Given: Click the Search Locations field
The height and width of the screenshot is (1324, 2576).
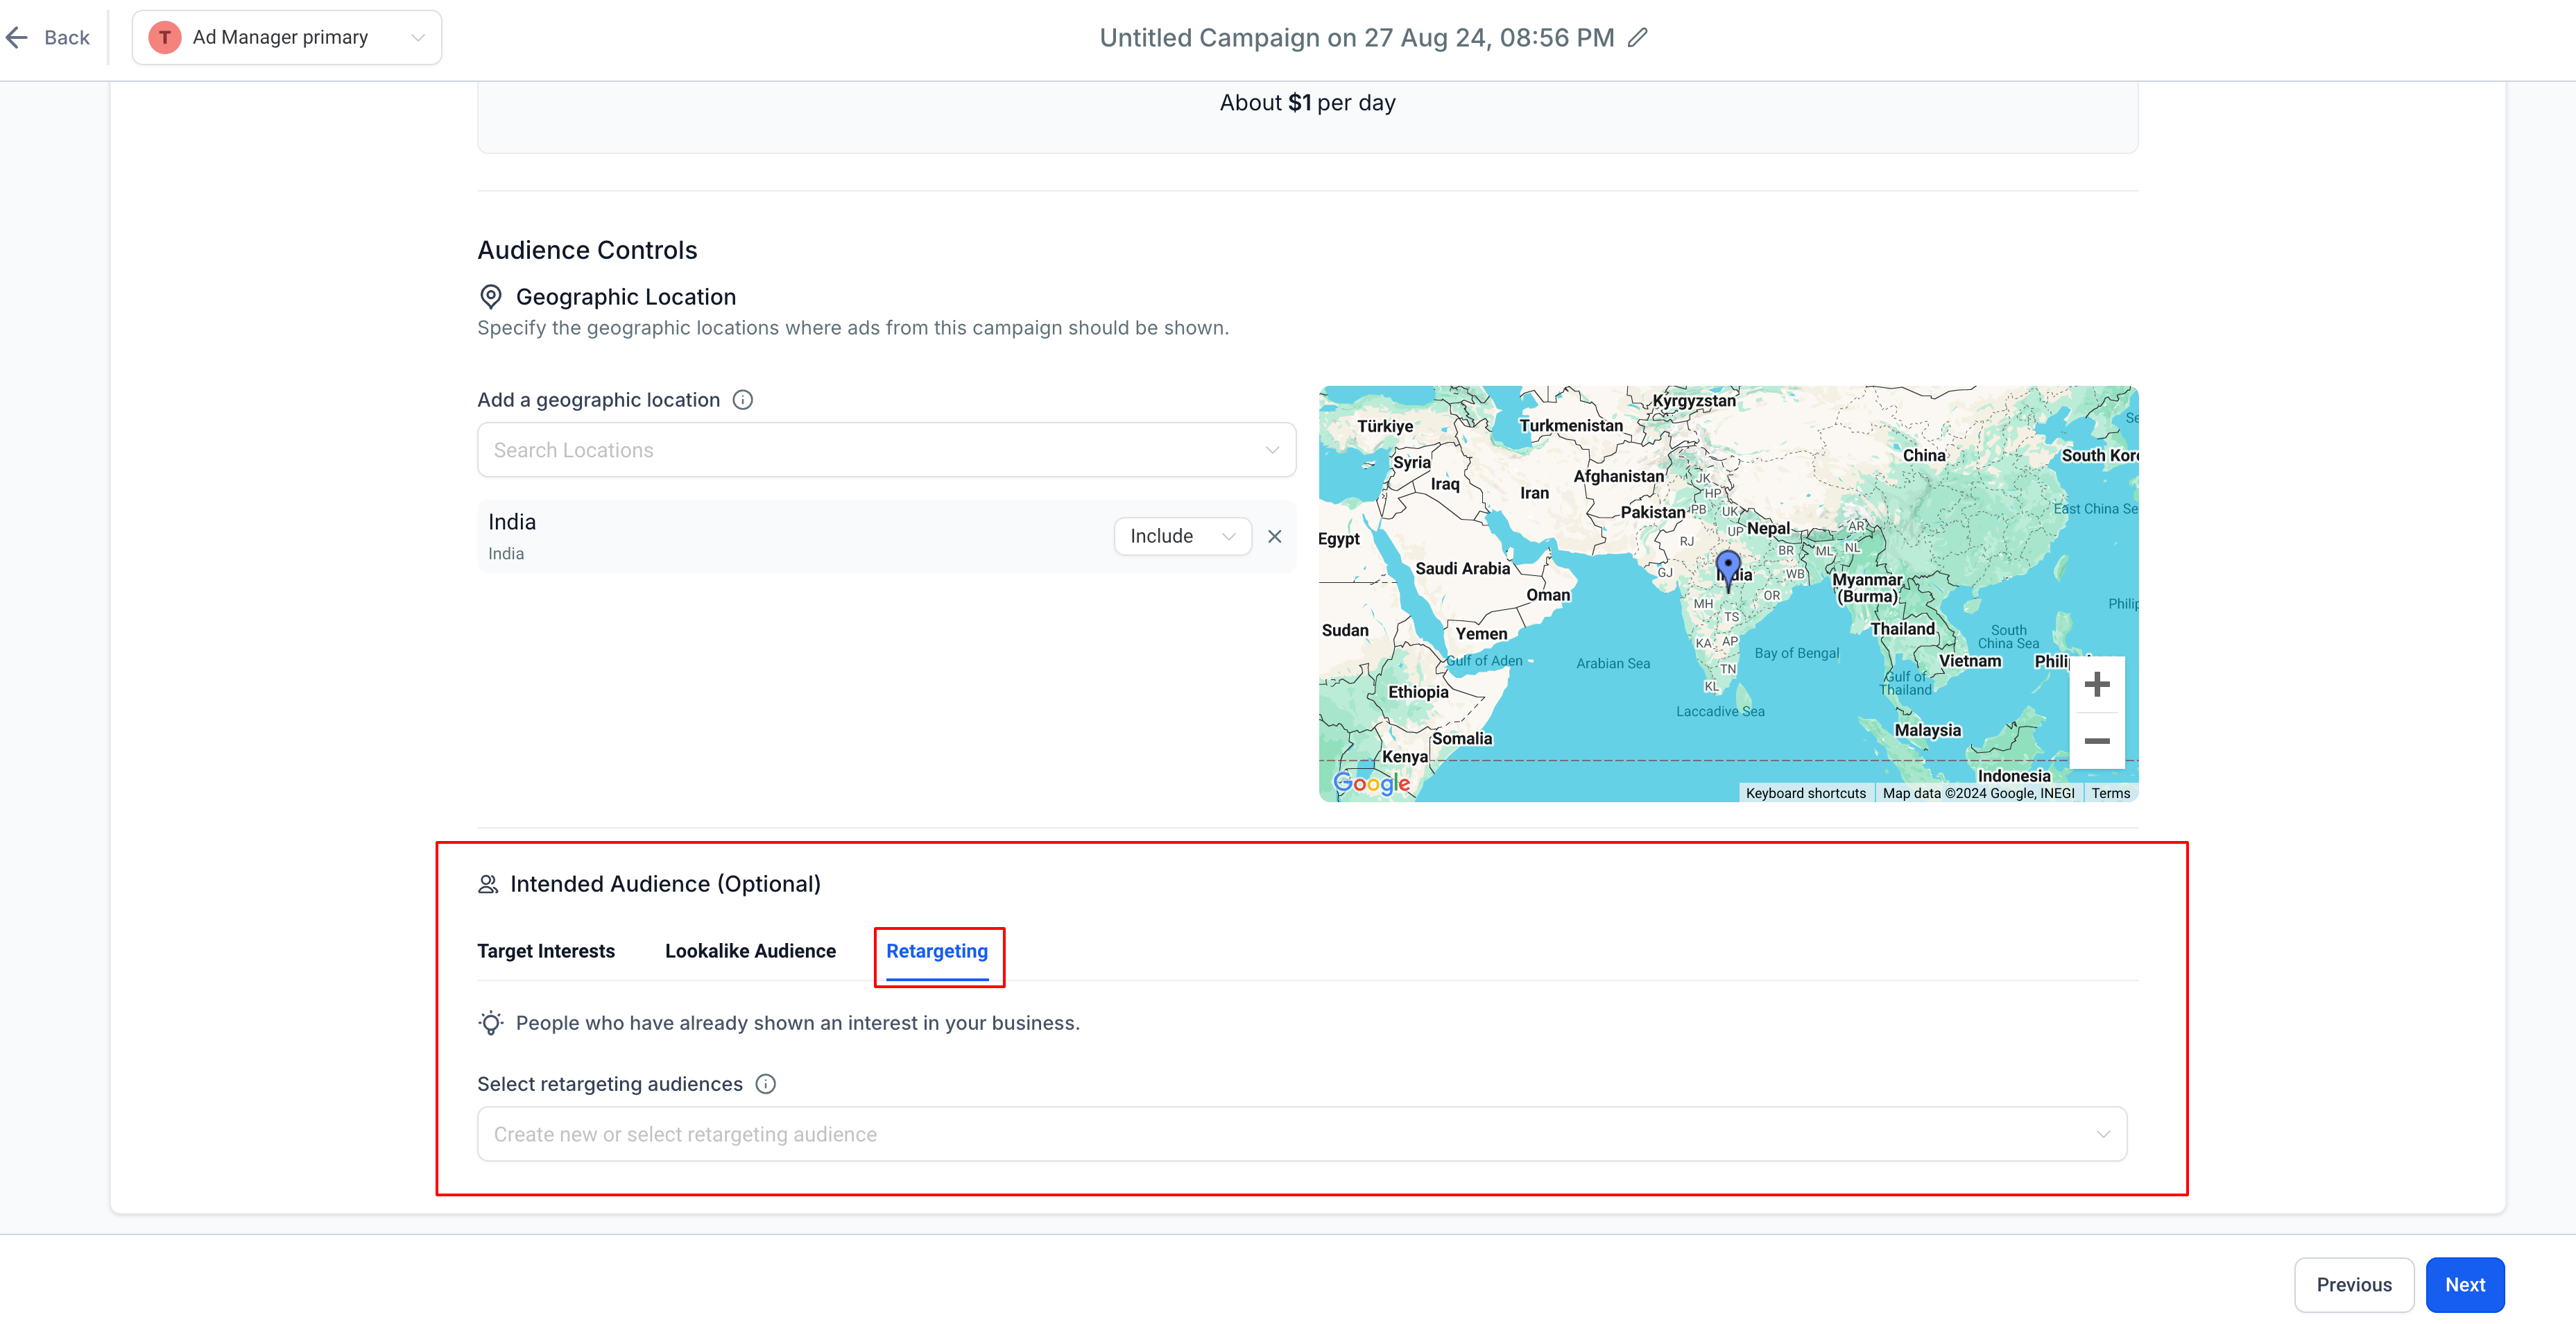Looking at the screenshot, I should pos(886,450).
